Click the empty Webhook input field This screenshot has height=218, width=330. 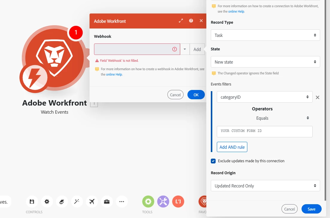click(137, 49)
